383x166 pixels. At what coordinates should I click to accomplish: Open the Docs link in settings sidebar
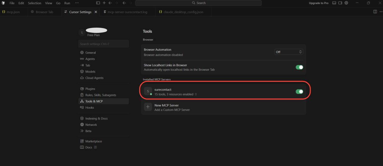89,147
